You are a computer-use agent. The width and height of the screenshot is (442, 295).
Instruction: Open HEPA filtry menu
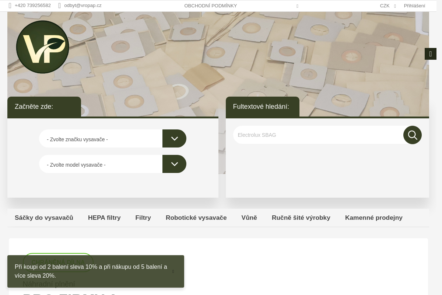(104, 218)
